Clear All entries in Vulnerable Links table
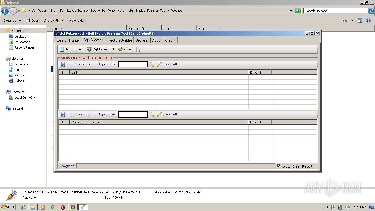This screenshot has width=375, height=211. click(167, 114)
